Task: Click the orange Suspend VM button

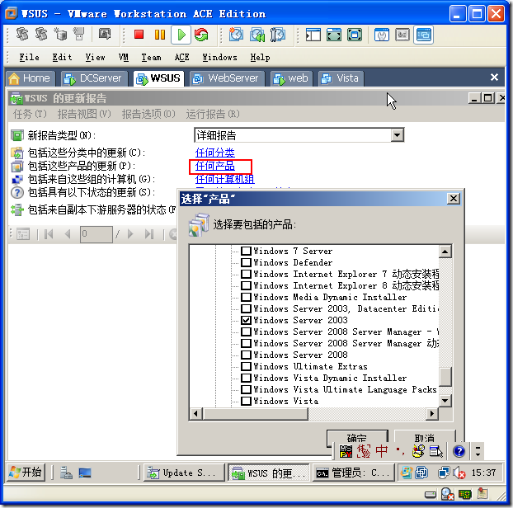Action: click(x=160, y=35)
